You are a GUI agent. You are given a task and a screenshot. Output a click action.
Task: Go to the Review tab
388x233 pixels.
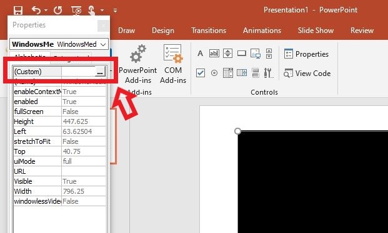click(x=362, y=31)
